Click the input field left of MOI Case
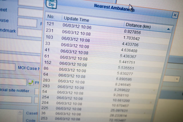This screenshot has width=183, height=122. [x=7, y=67]
